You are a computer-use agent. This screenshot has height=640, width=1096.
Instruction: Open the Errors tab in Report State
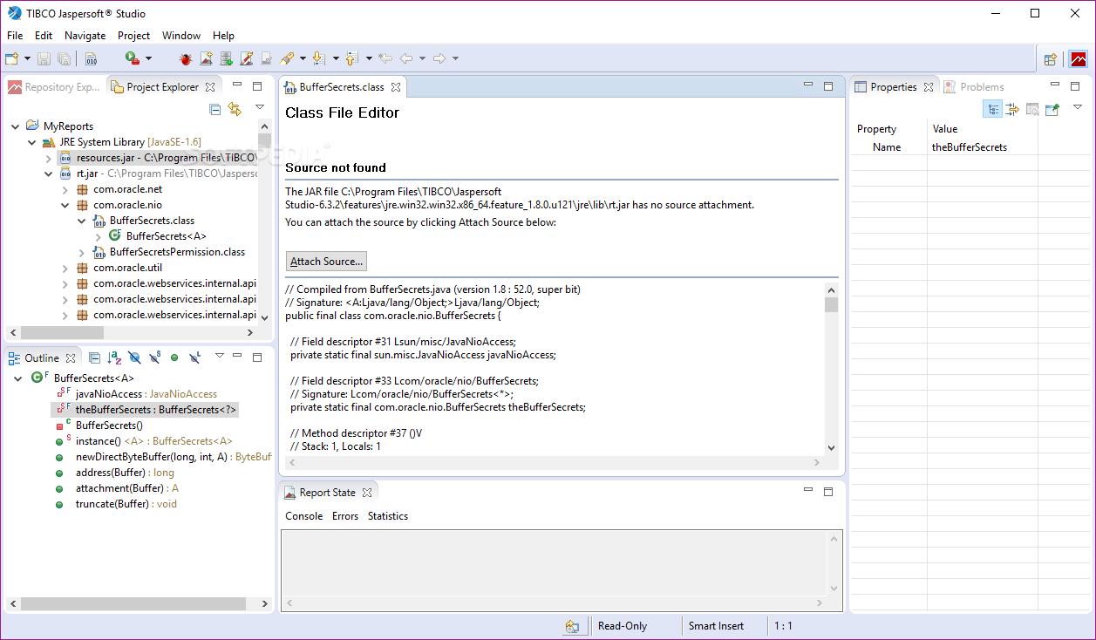coord(345,516)
